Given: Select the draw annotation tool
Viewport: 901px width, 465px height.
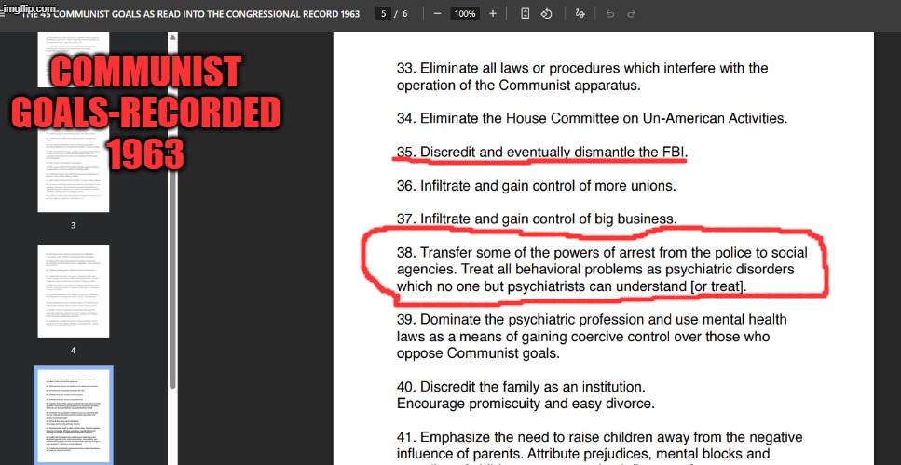Looking at the screenshot, I should [x=580, y=14].
